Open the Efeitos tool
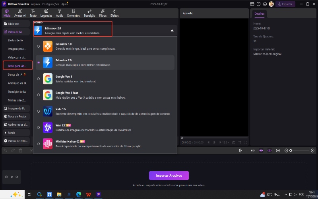The image size is (318, 199). 114,13
